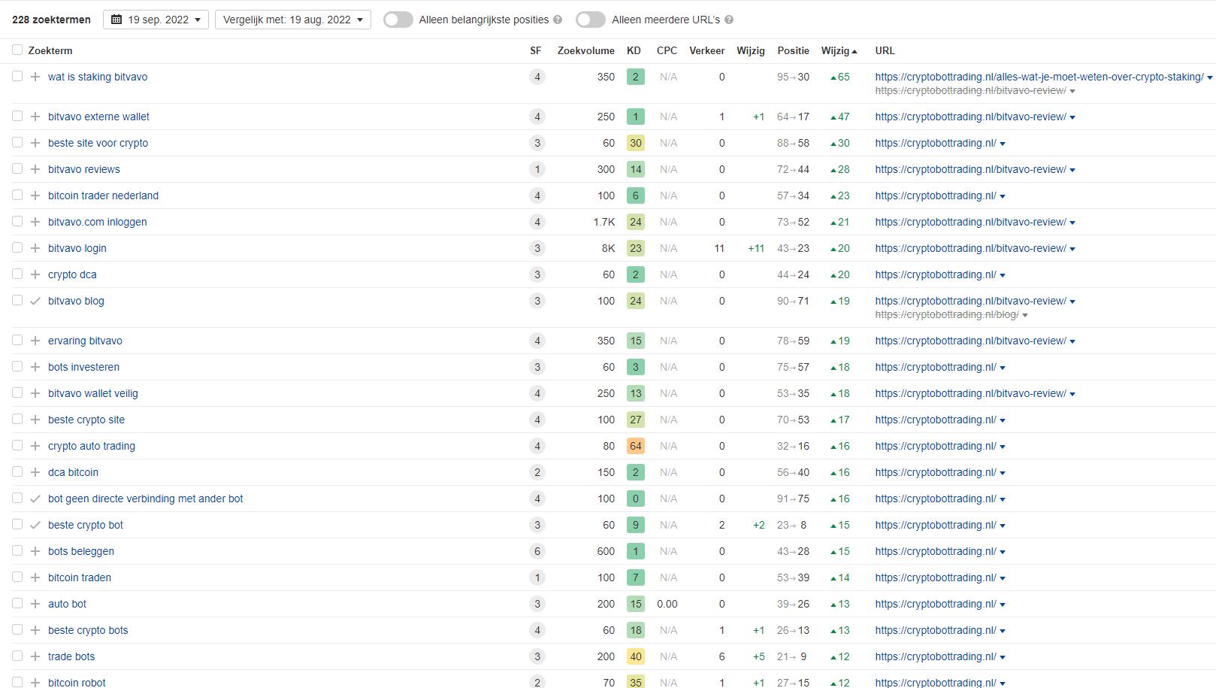Viewport: 1216px width, 688px height.
Task: Check the box for 'wat is staking bitvavo'
Action: tap(17, 76)
